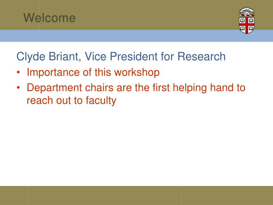This screenshot has width=273, height=205.
Task: Click the word "Research" in the heading
Action: pos(202,57)
